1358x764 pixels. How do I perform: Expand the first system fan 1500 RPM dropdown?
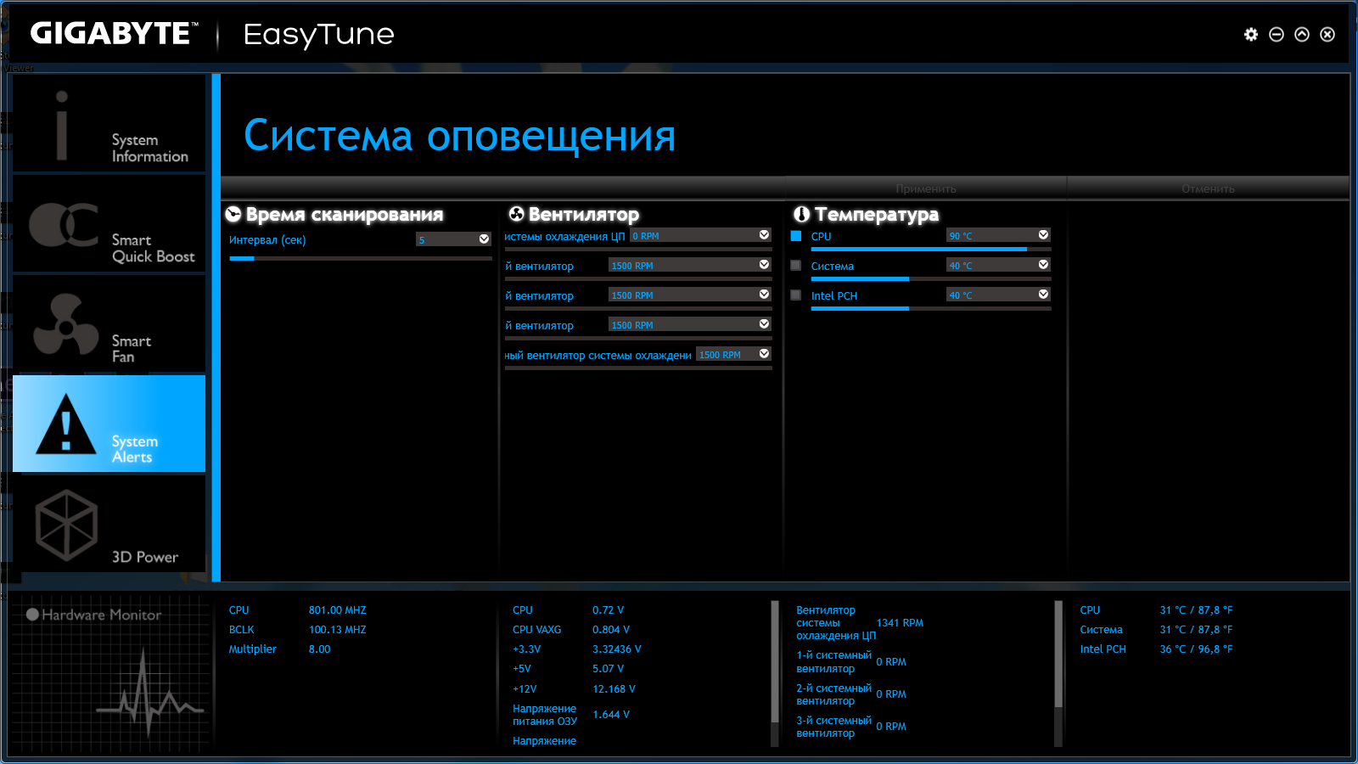point(690,265)
